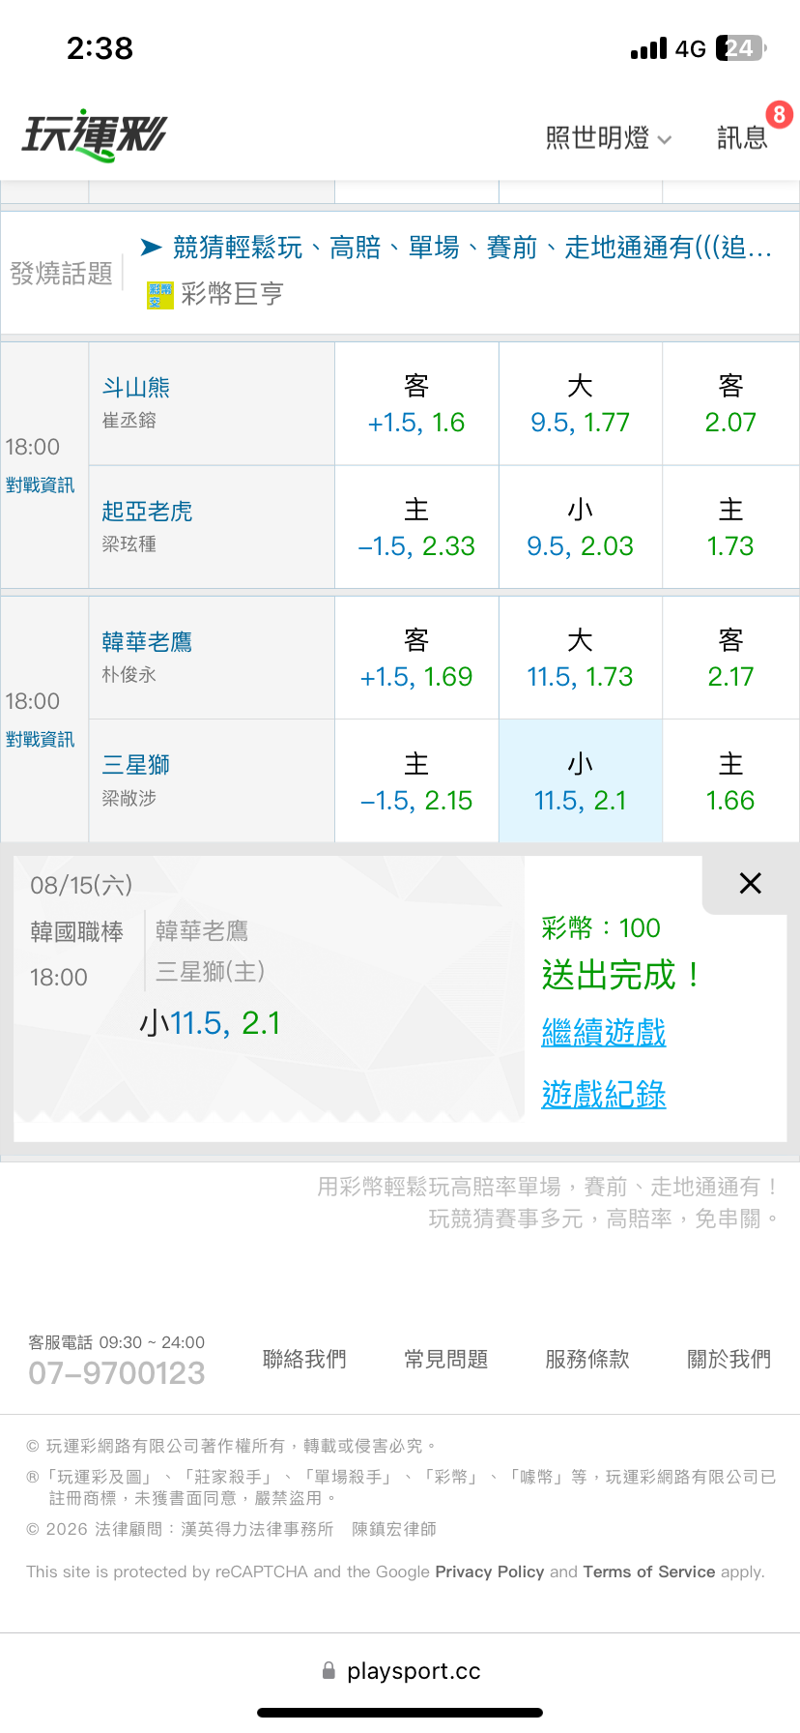
Task: Click the blue arrow beside the hot topic
Action: [152, 248]
